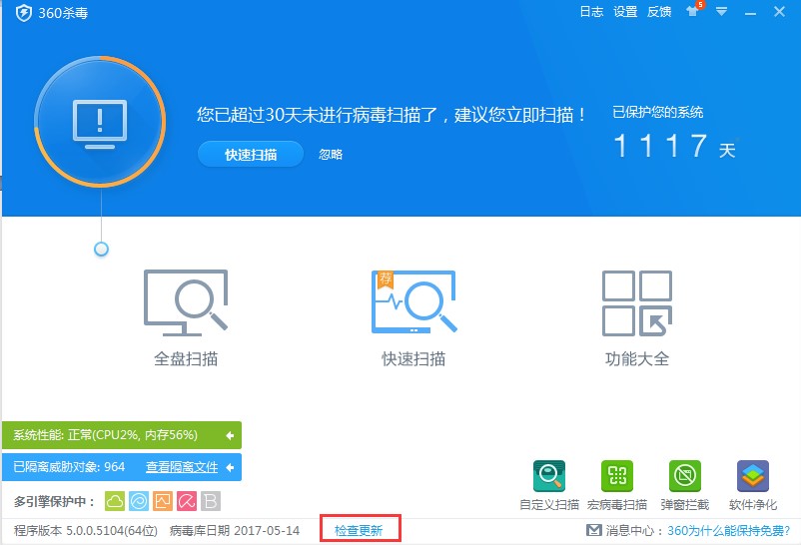
Task: Open 宏病毒扫描 macro virus scan icon
Action: [x=617, y=476]
